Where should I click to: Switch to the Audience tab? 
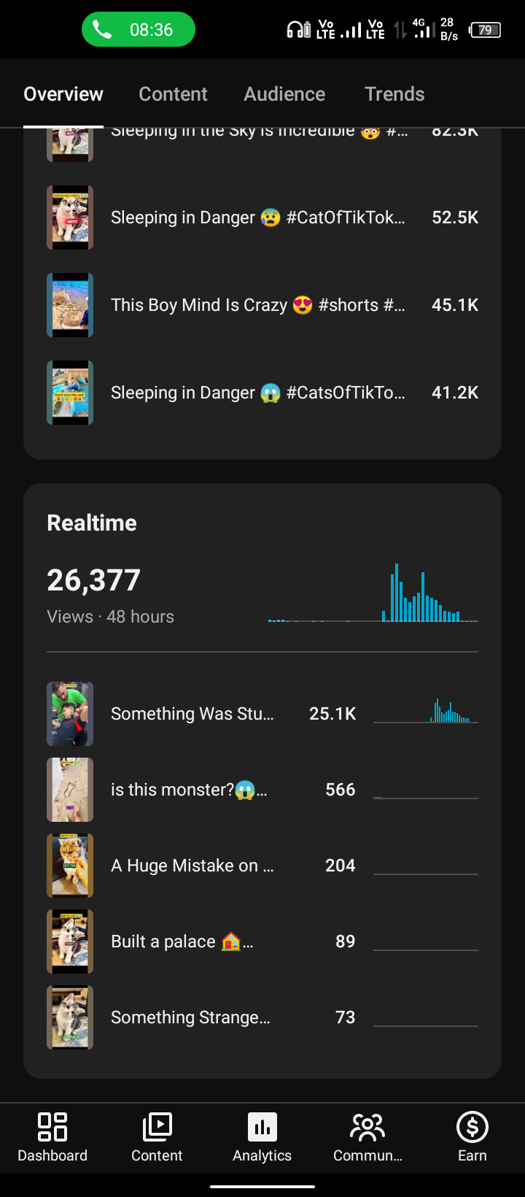click(284, 94)
